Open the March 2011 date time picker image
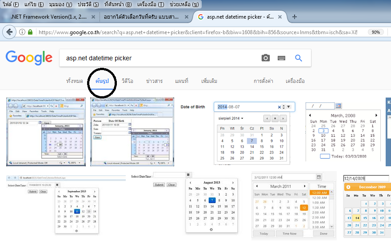This screenshot has width=391, height=243. pyautogui.click(x=293, y=205)
